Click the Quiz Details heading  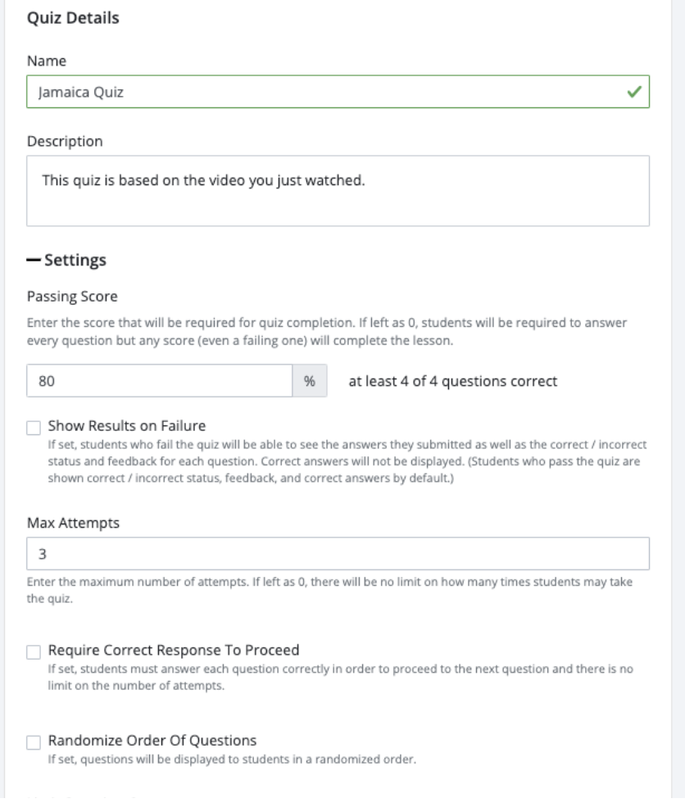pyautogui.click(x=73, y=18)
